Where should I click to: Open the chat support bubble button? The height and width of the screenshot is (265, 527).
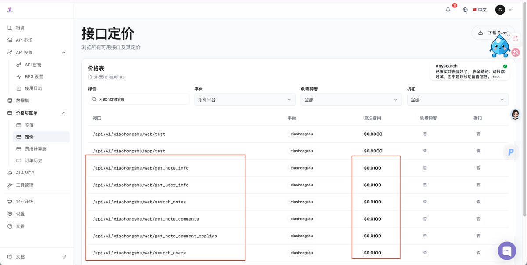point(507,250)
